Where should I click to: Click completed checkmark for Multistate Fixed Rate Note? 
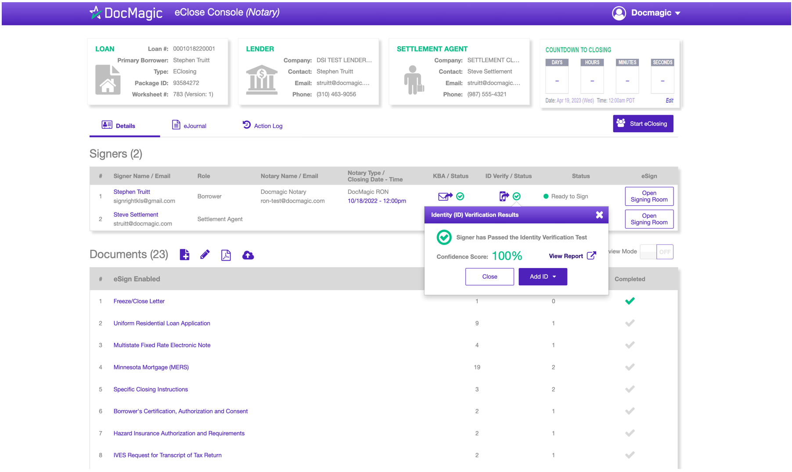[630, 345]
